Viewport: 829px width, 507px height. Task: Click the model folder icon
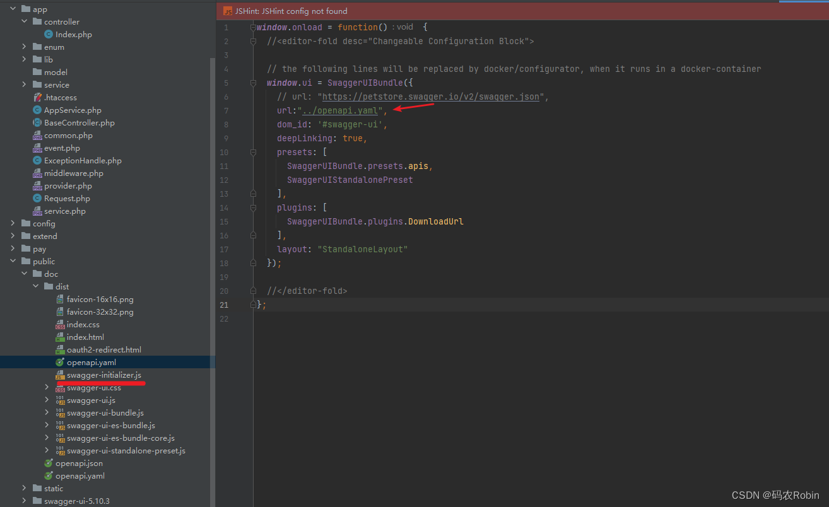(x=37, y=72)
